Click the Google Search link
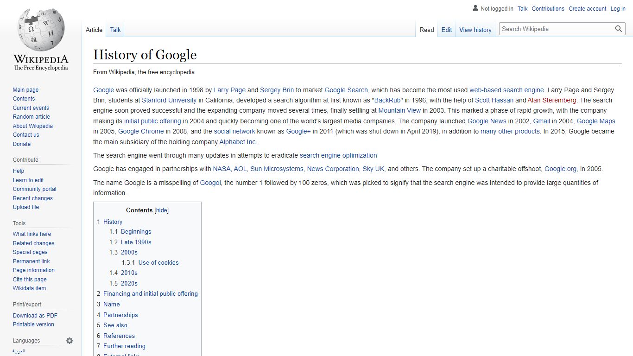 tap(346, 90)
